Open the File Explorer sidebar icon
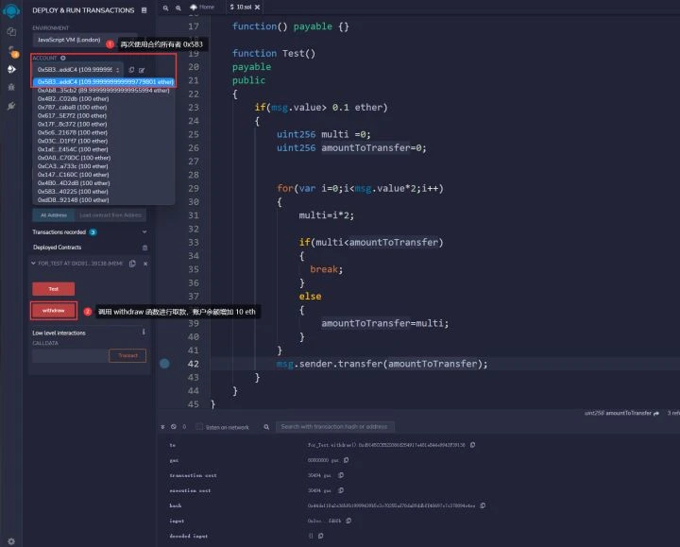 click(x=11, y=32)
